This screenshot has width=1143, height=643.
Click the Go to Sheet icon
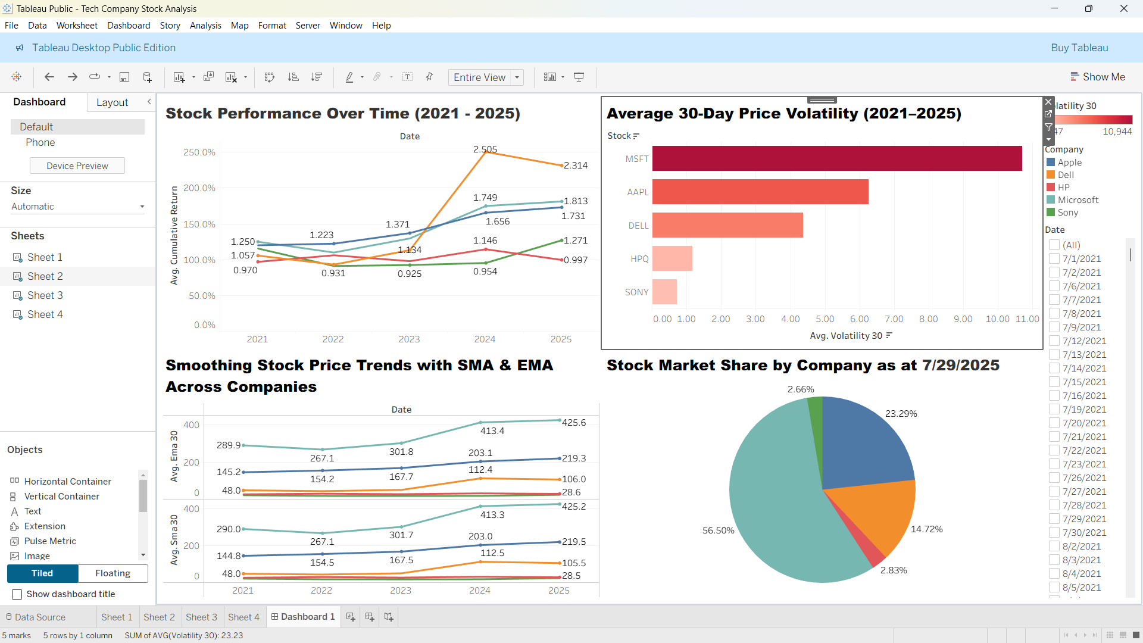(1049, 114)
